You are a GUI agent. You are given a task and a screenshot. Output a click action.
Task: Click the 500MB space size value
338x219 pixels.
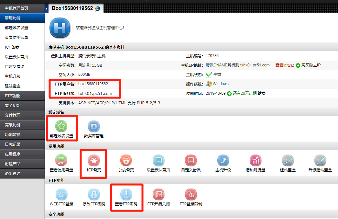84,75
